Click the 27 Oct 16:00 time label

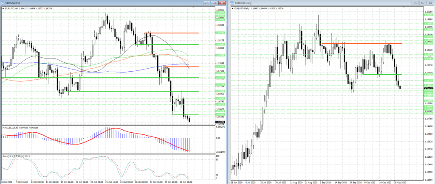click(x=157, y=182)
